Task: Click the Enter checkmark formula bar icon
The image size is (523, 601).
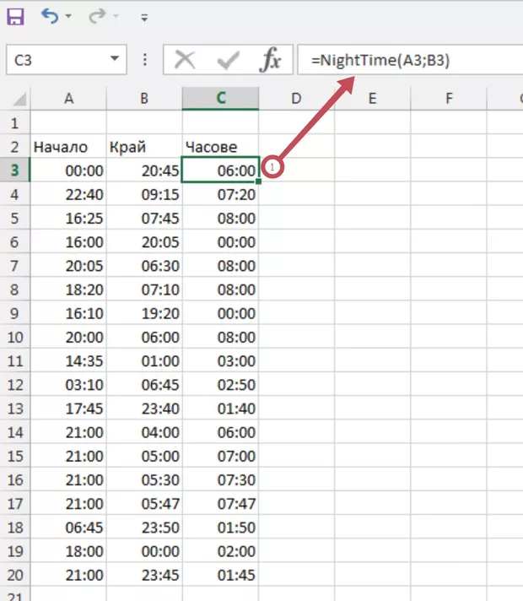Action: click(228, 60)
